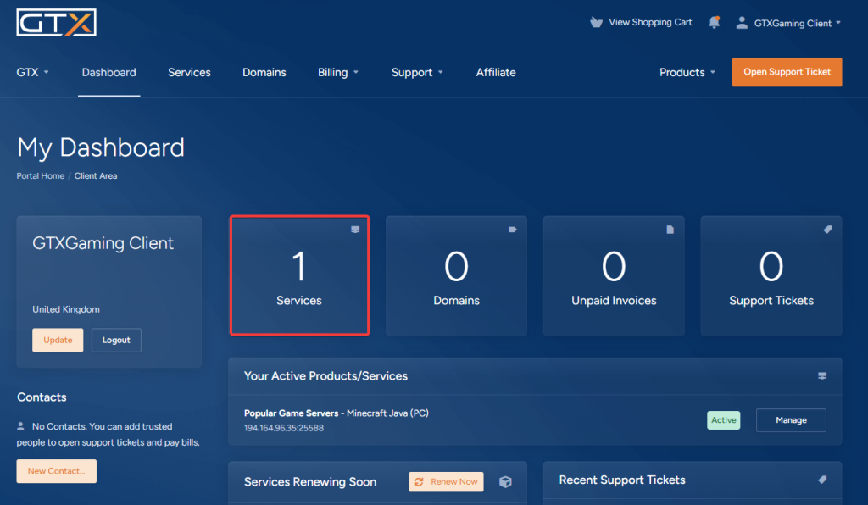Click the Logout button
This screenshot has width=868, height=505.
click(x=116, y=340)
